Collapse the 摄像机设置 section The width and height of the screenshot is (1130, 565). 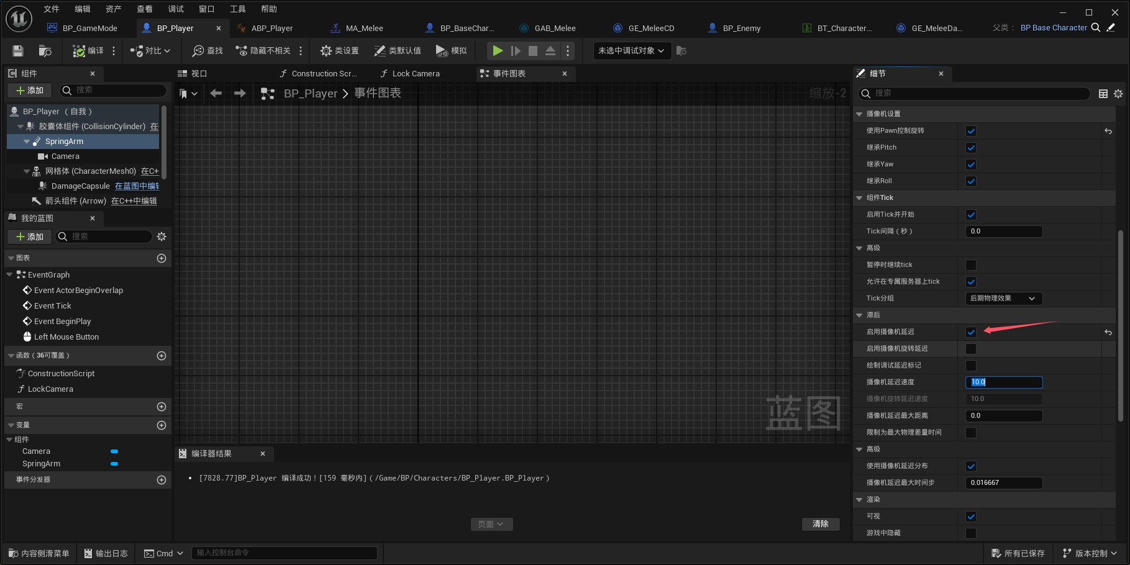[859, 114]
